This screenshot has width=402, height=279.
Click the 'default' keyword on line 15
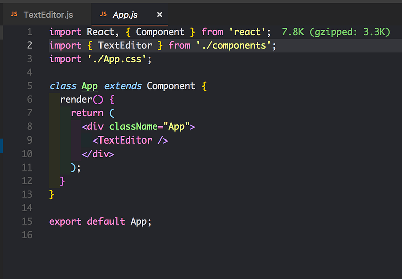(x=106, y=222)
